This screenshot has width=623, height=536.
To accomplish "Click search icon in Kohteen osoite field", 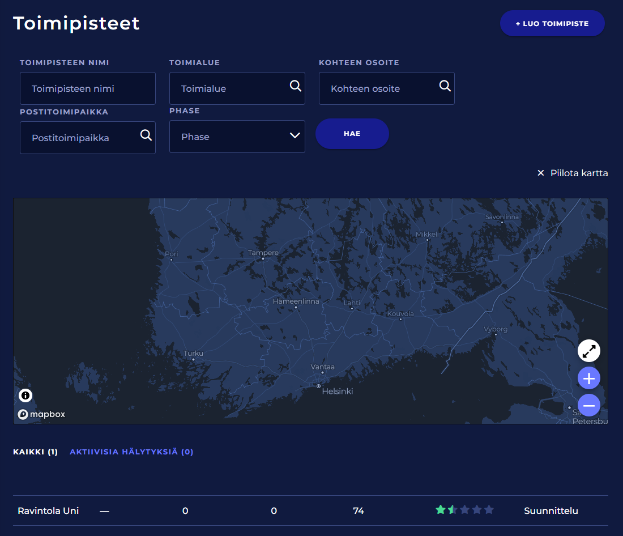I will coord(445,86).
